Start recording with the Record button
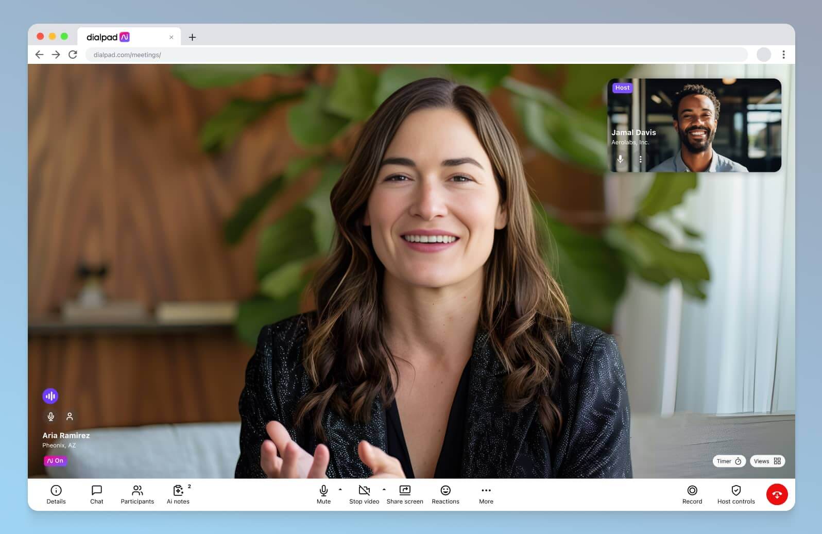The width and height of the screenshot is (822, 534). pos(692,494)
